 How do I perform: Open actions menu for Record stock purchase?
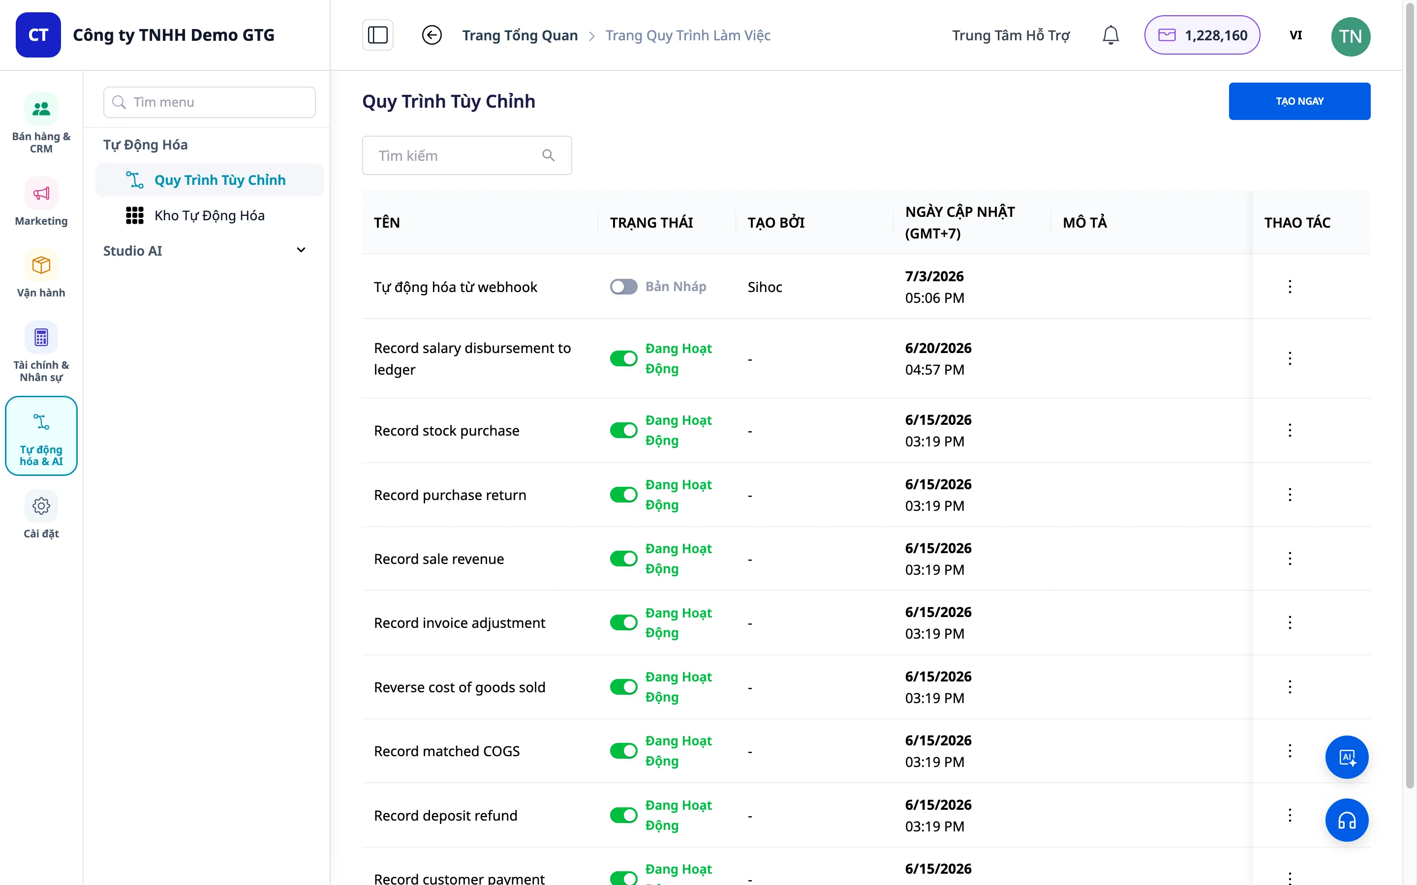1290,430
